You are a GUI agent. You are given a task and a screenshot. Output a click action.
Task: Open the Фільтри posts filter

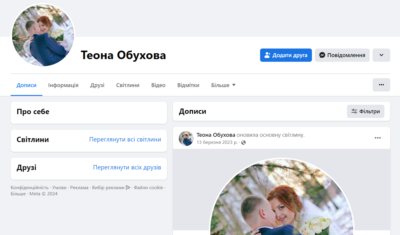pyautogui.click(x=365, y=111)
